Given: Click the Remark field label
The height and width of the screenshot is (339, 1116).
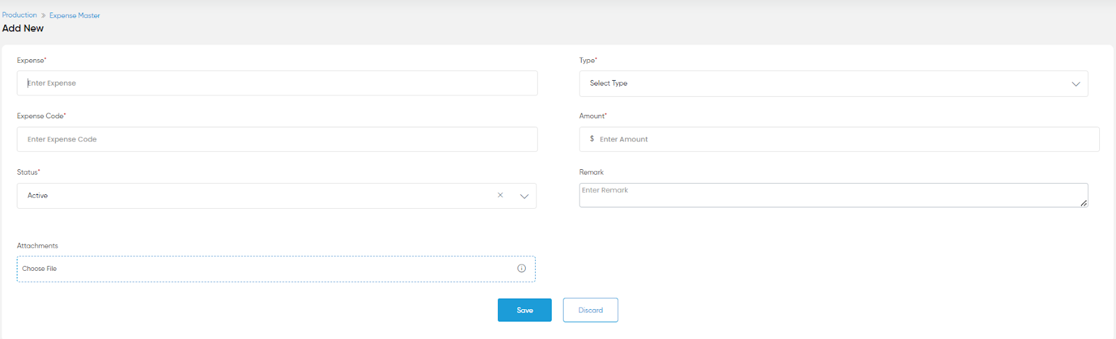Looking at the screenshot, I should click(x=591, y=172).
